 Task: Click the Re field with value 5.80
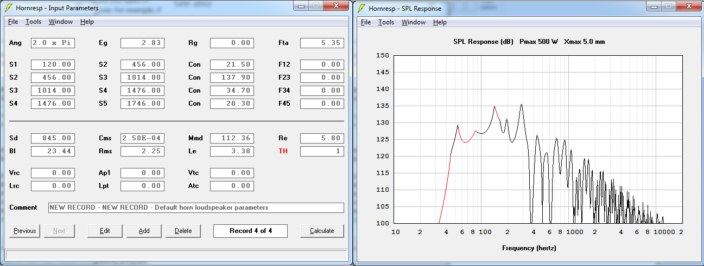[x=322, y=138]
